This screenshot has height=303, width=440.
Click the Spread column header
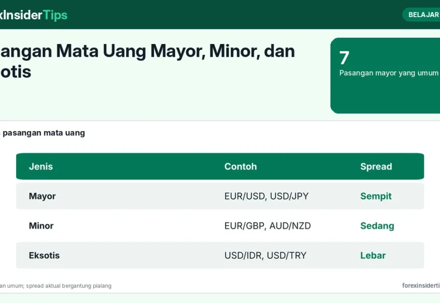click(376, 167)
